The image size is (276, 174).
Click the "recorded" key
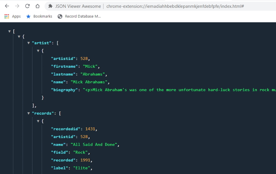tap(63, 160)
